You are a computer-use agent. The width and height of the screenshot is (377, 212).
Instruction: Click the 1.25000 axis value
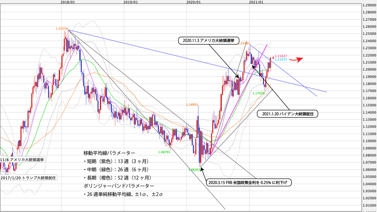[369, 34]
